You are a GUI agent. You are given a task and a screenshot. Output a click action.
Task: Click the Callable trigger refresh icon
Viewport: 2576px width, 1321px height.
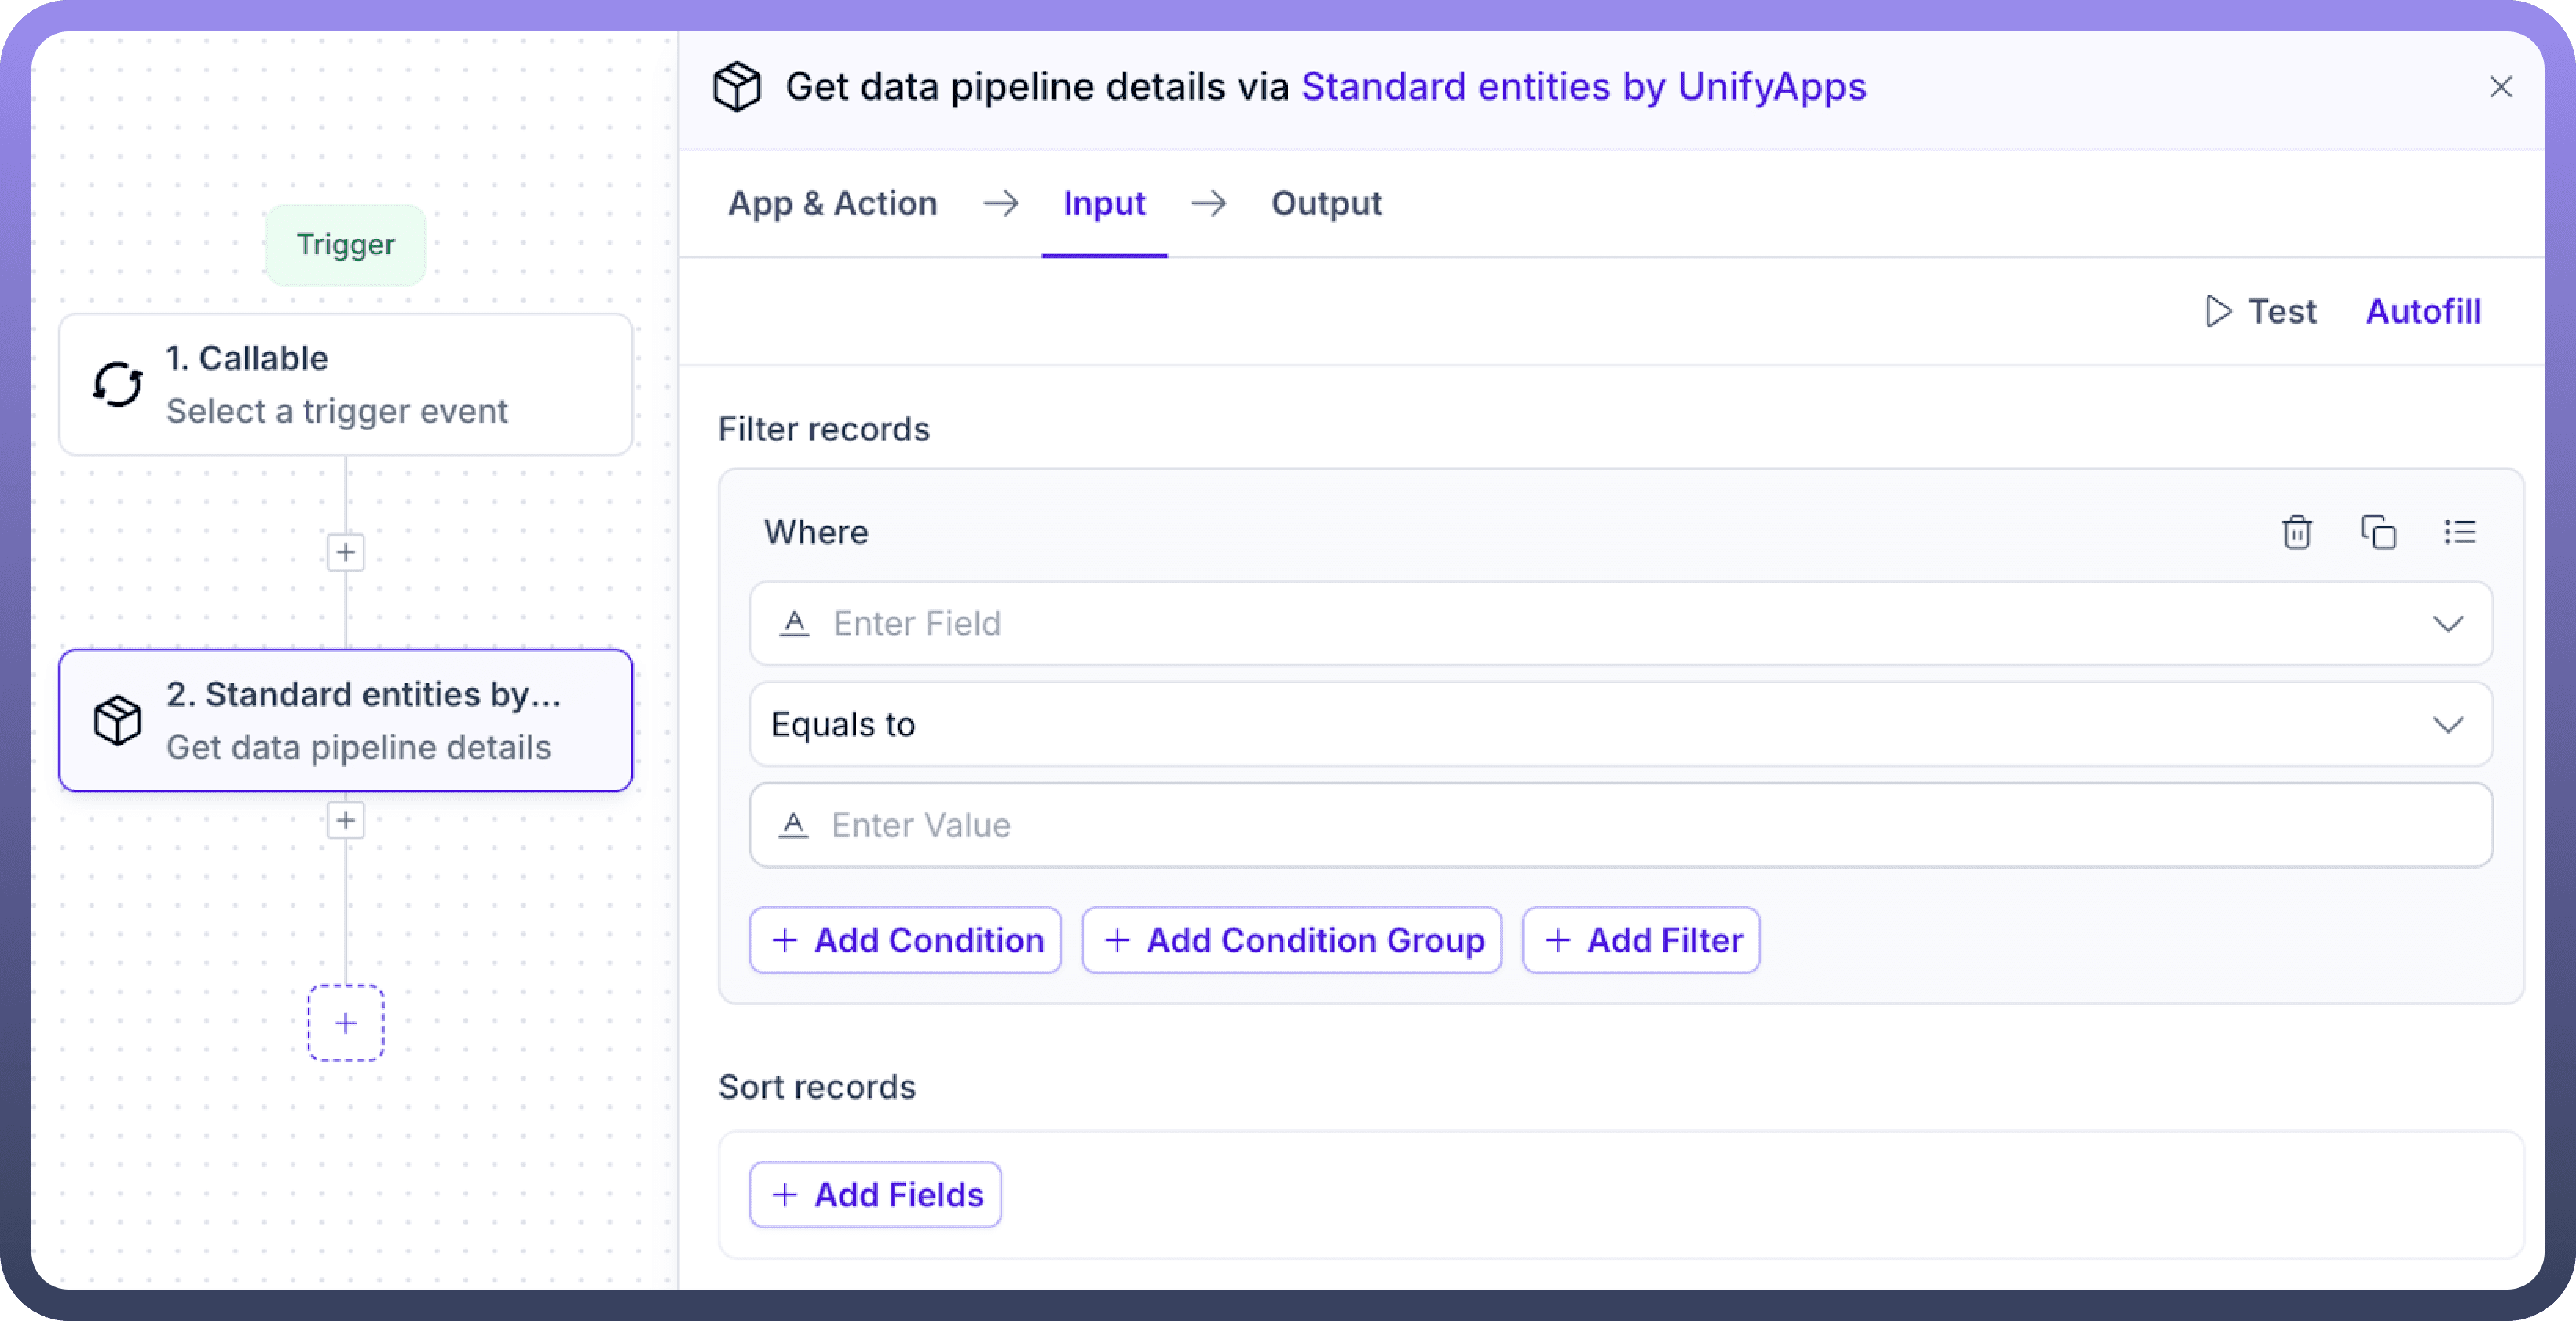coord(118,384)
